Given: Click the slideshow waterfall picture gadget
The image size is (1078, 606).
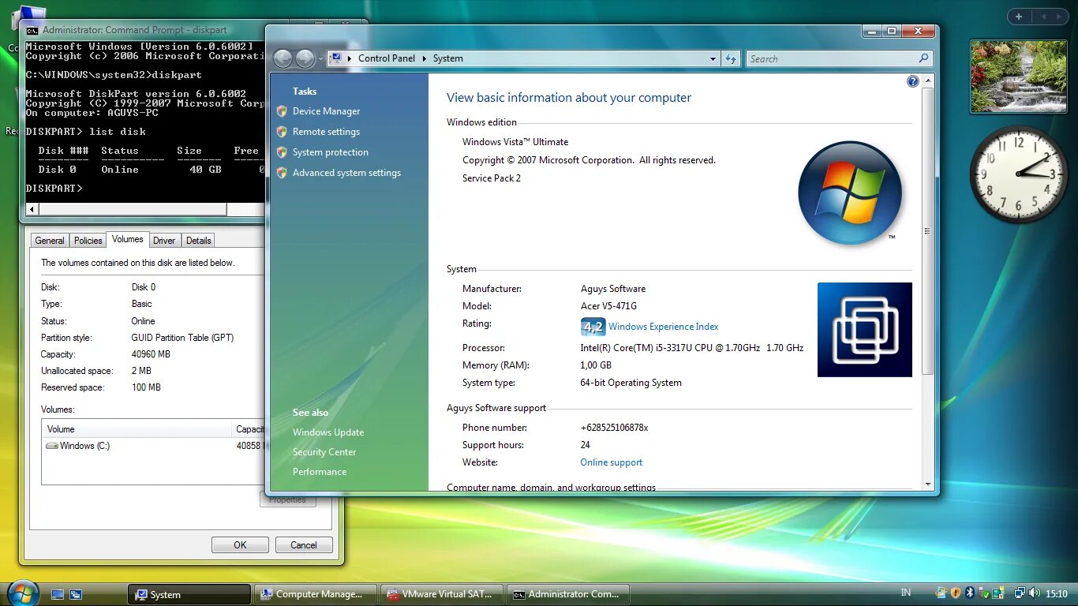Looking at the screenshot, I should 1019,77.
